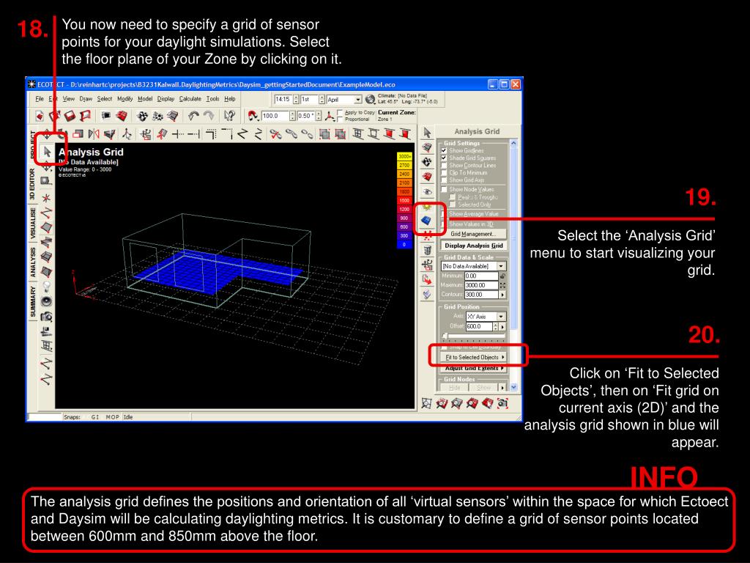Click the scissors unlink objects icon
Viewport: 750px width, 563px height.
(275, 135)
